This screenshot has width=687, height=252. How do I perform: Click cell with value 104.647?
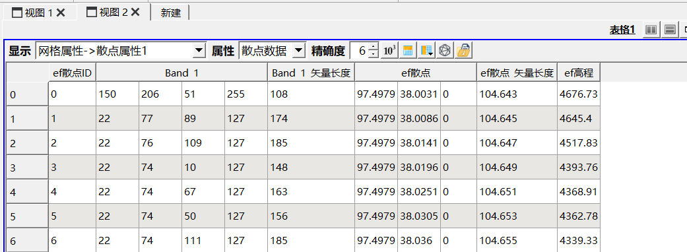click(x=517, y=143)
